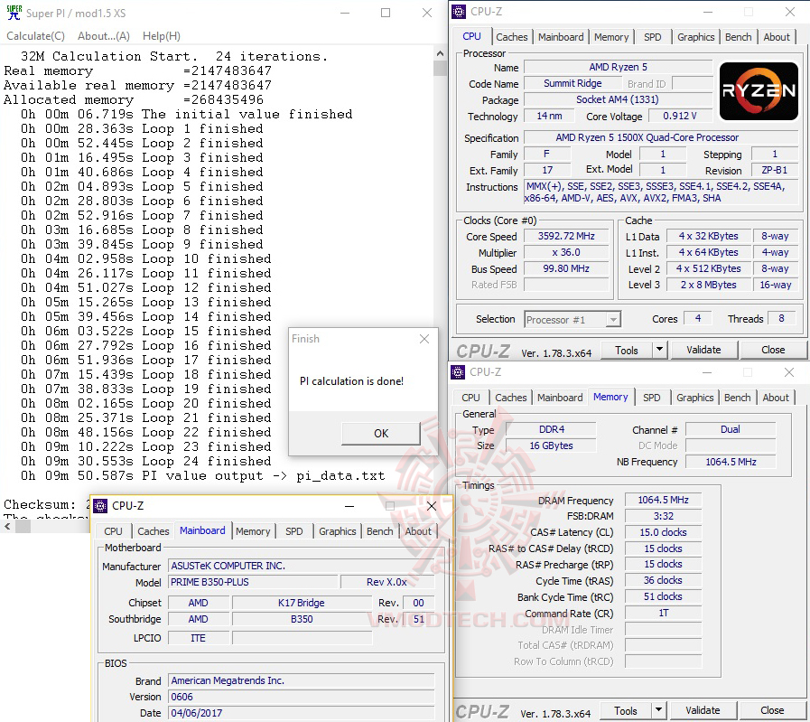Close the Finish dialog with X
The image size is (810, 722).
(x=424, y=339)
